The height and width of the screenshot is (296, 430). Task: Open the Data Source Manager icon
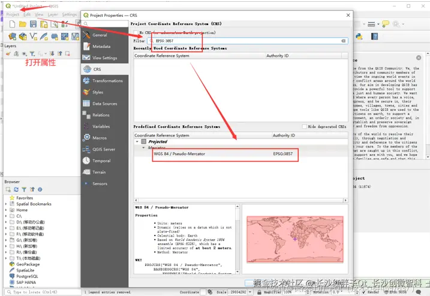pyautogui.click(x=13, y=36)
